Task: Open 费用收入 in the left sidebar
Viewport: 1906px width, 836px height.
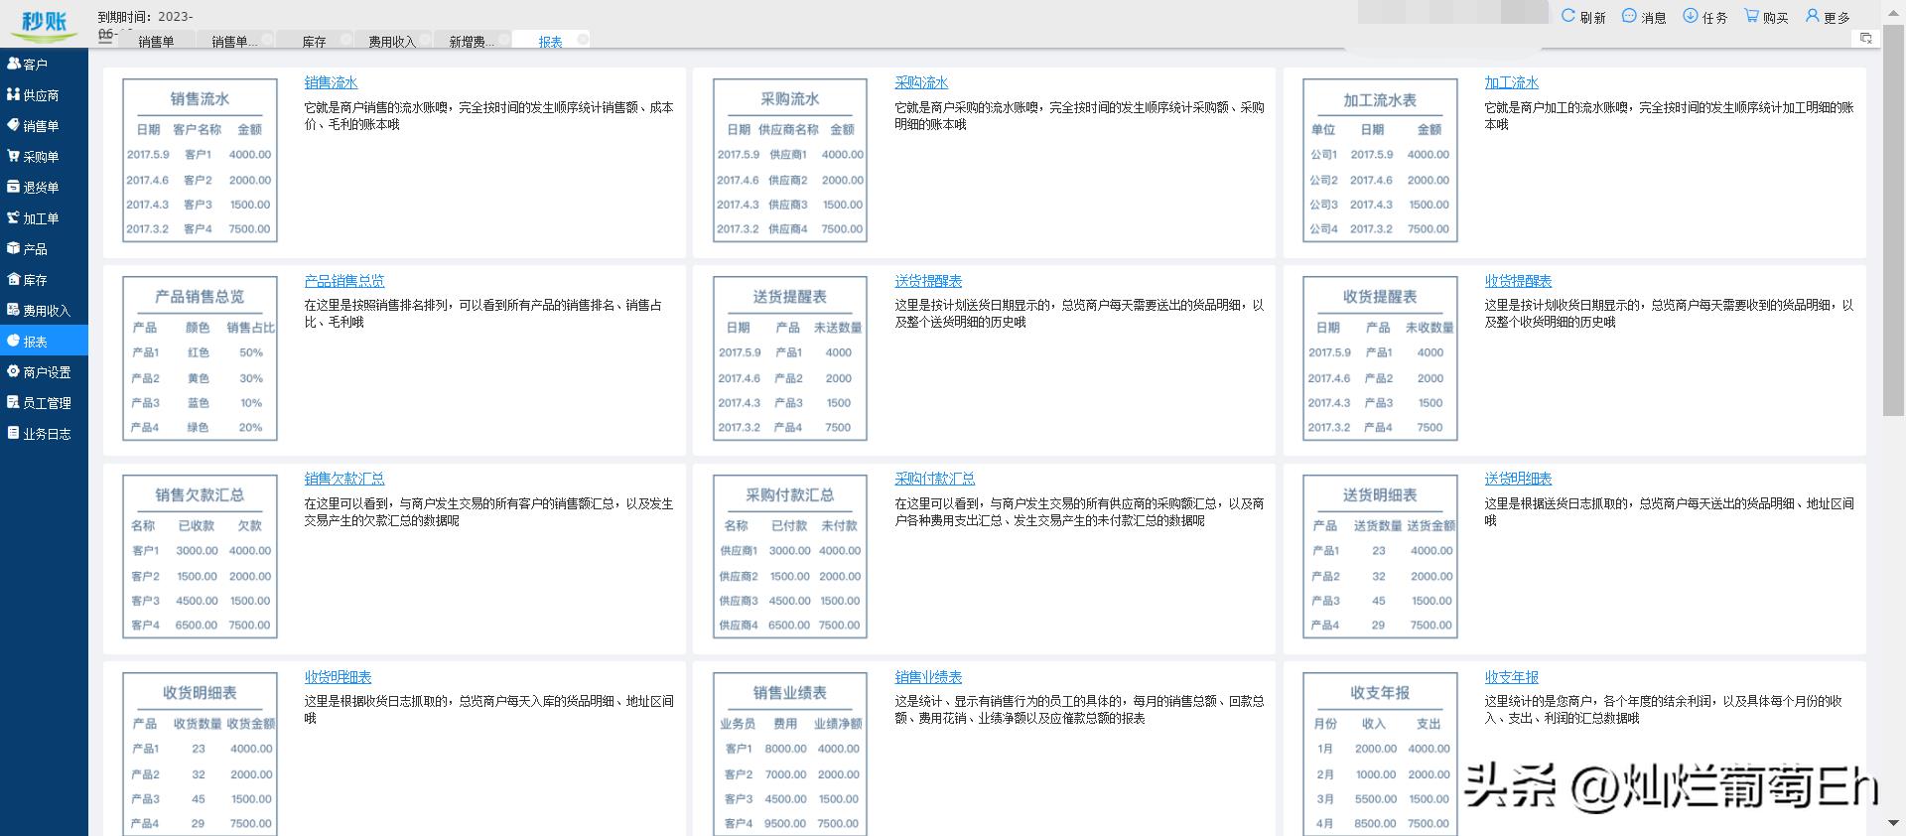Action: point(44,311)
